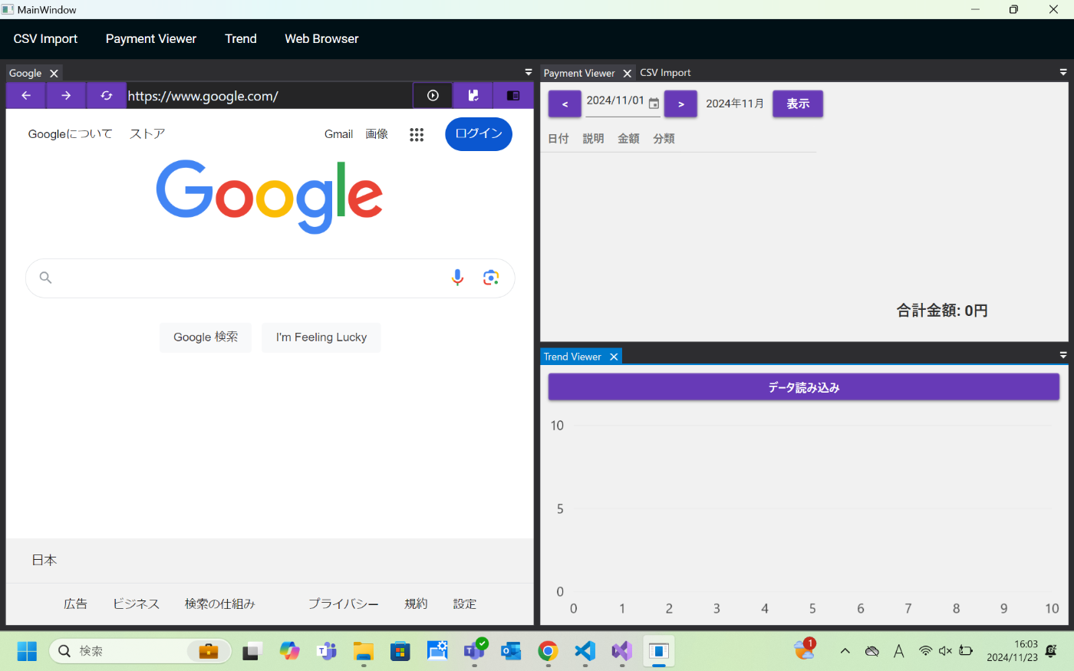Click the 日付 column header
This screenshot has height=671, width=1074.
558,139
